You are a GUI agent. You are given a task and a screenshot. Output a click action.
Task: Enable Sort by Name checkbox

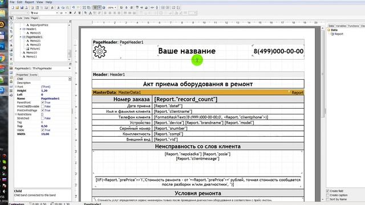point(328,199)
